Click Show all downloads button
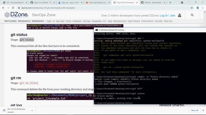The height and width of the screenshot is (115, 206). 194,110
